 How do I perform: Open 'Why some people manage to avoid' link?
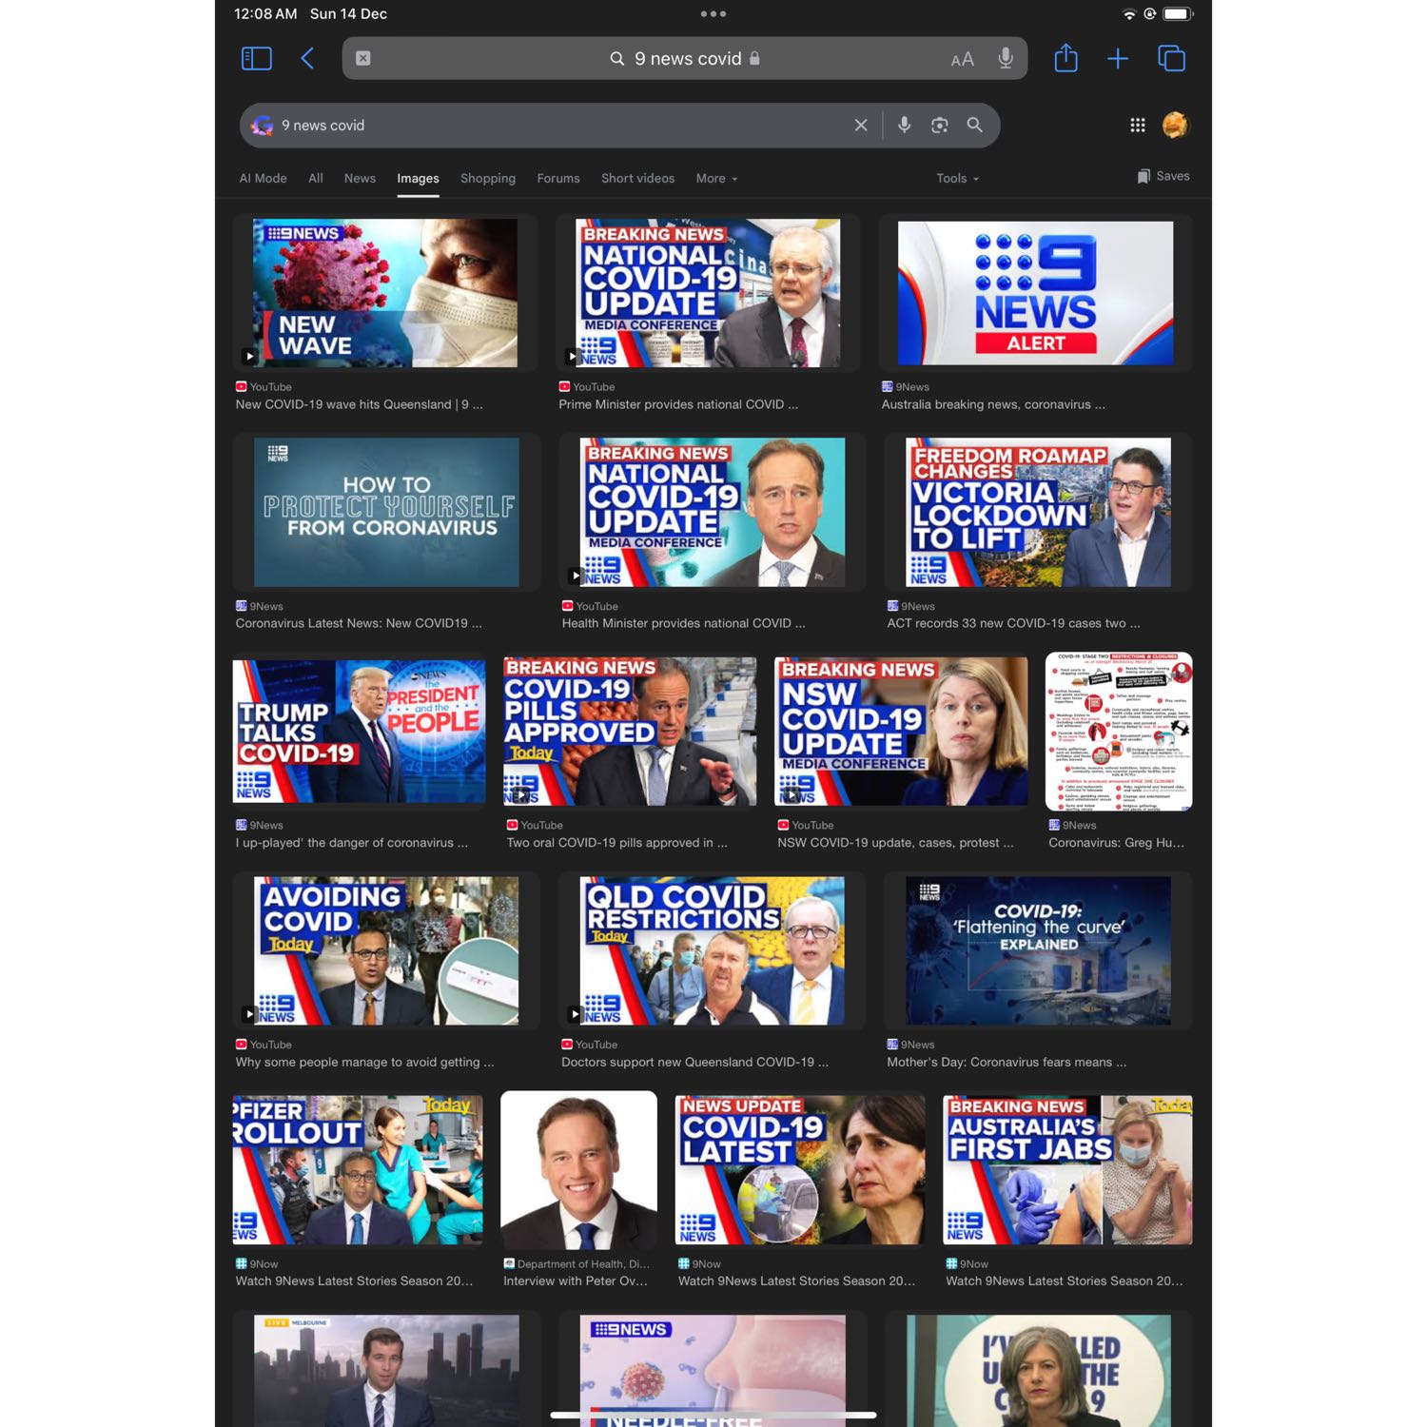pyautogui.click(x=364, y=1062)
